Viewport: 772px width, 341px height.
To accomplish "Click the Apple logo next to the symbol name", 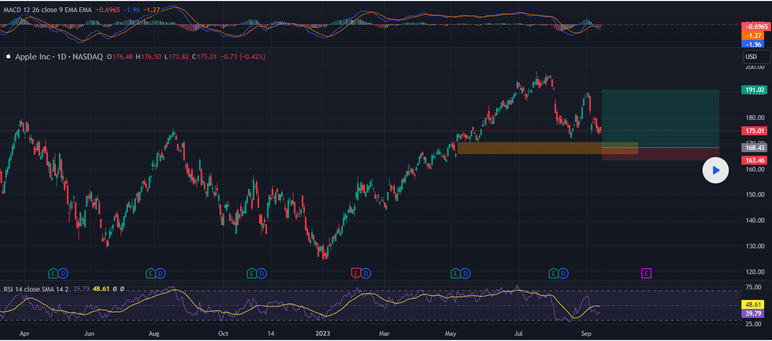I will click(8, 57).
